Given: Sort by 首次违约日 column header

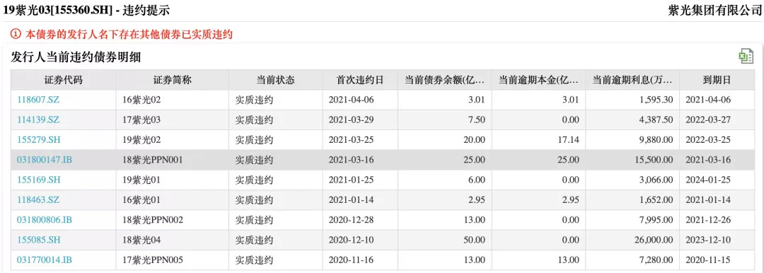Looking at the screenshot, I should (360, 80).
